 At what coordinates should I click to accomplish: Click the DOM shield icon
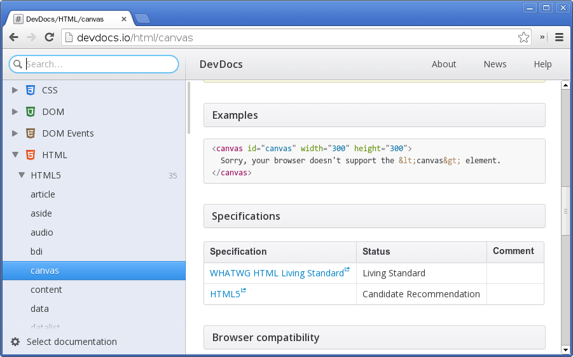click(31, 112)
